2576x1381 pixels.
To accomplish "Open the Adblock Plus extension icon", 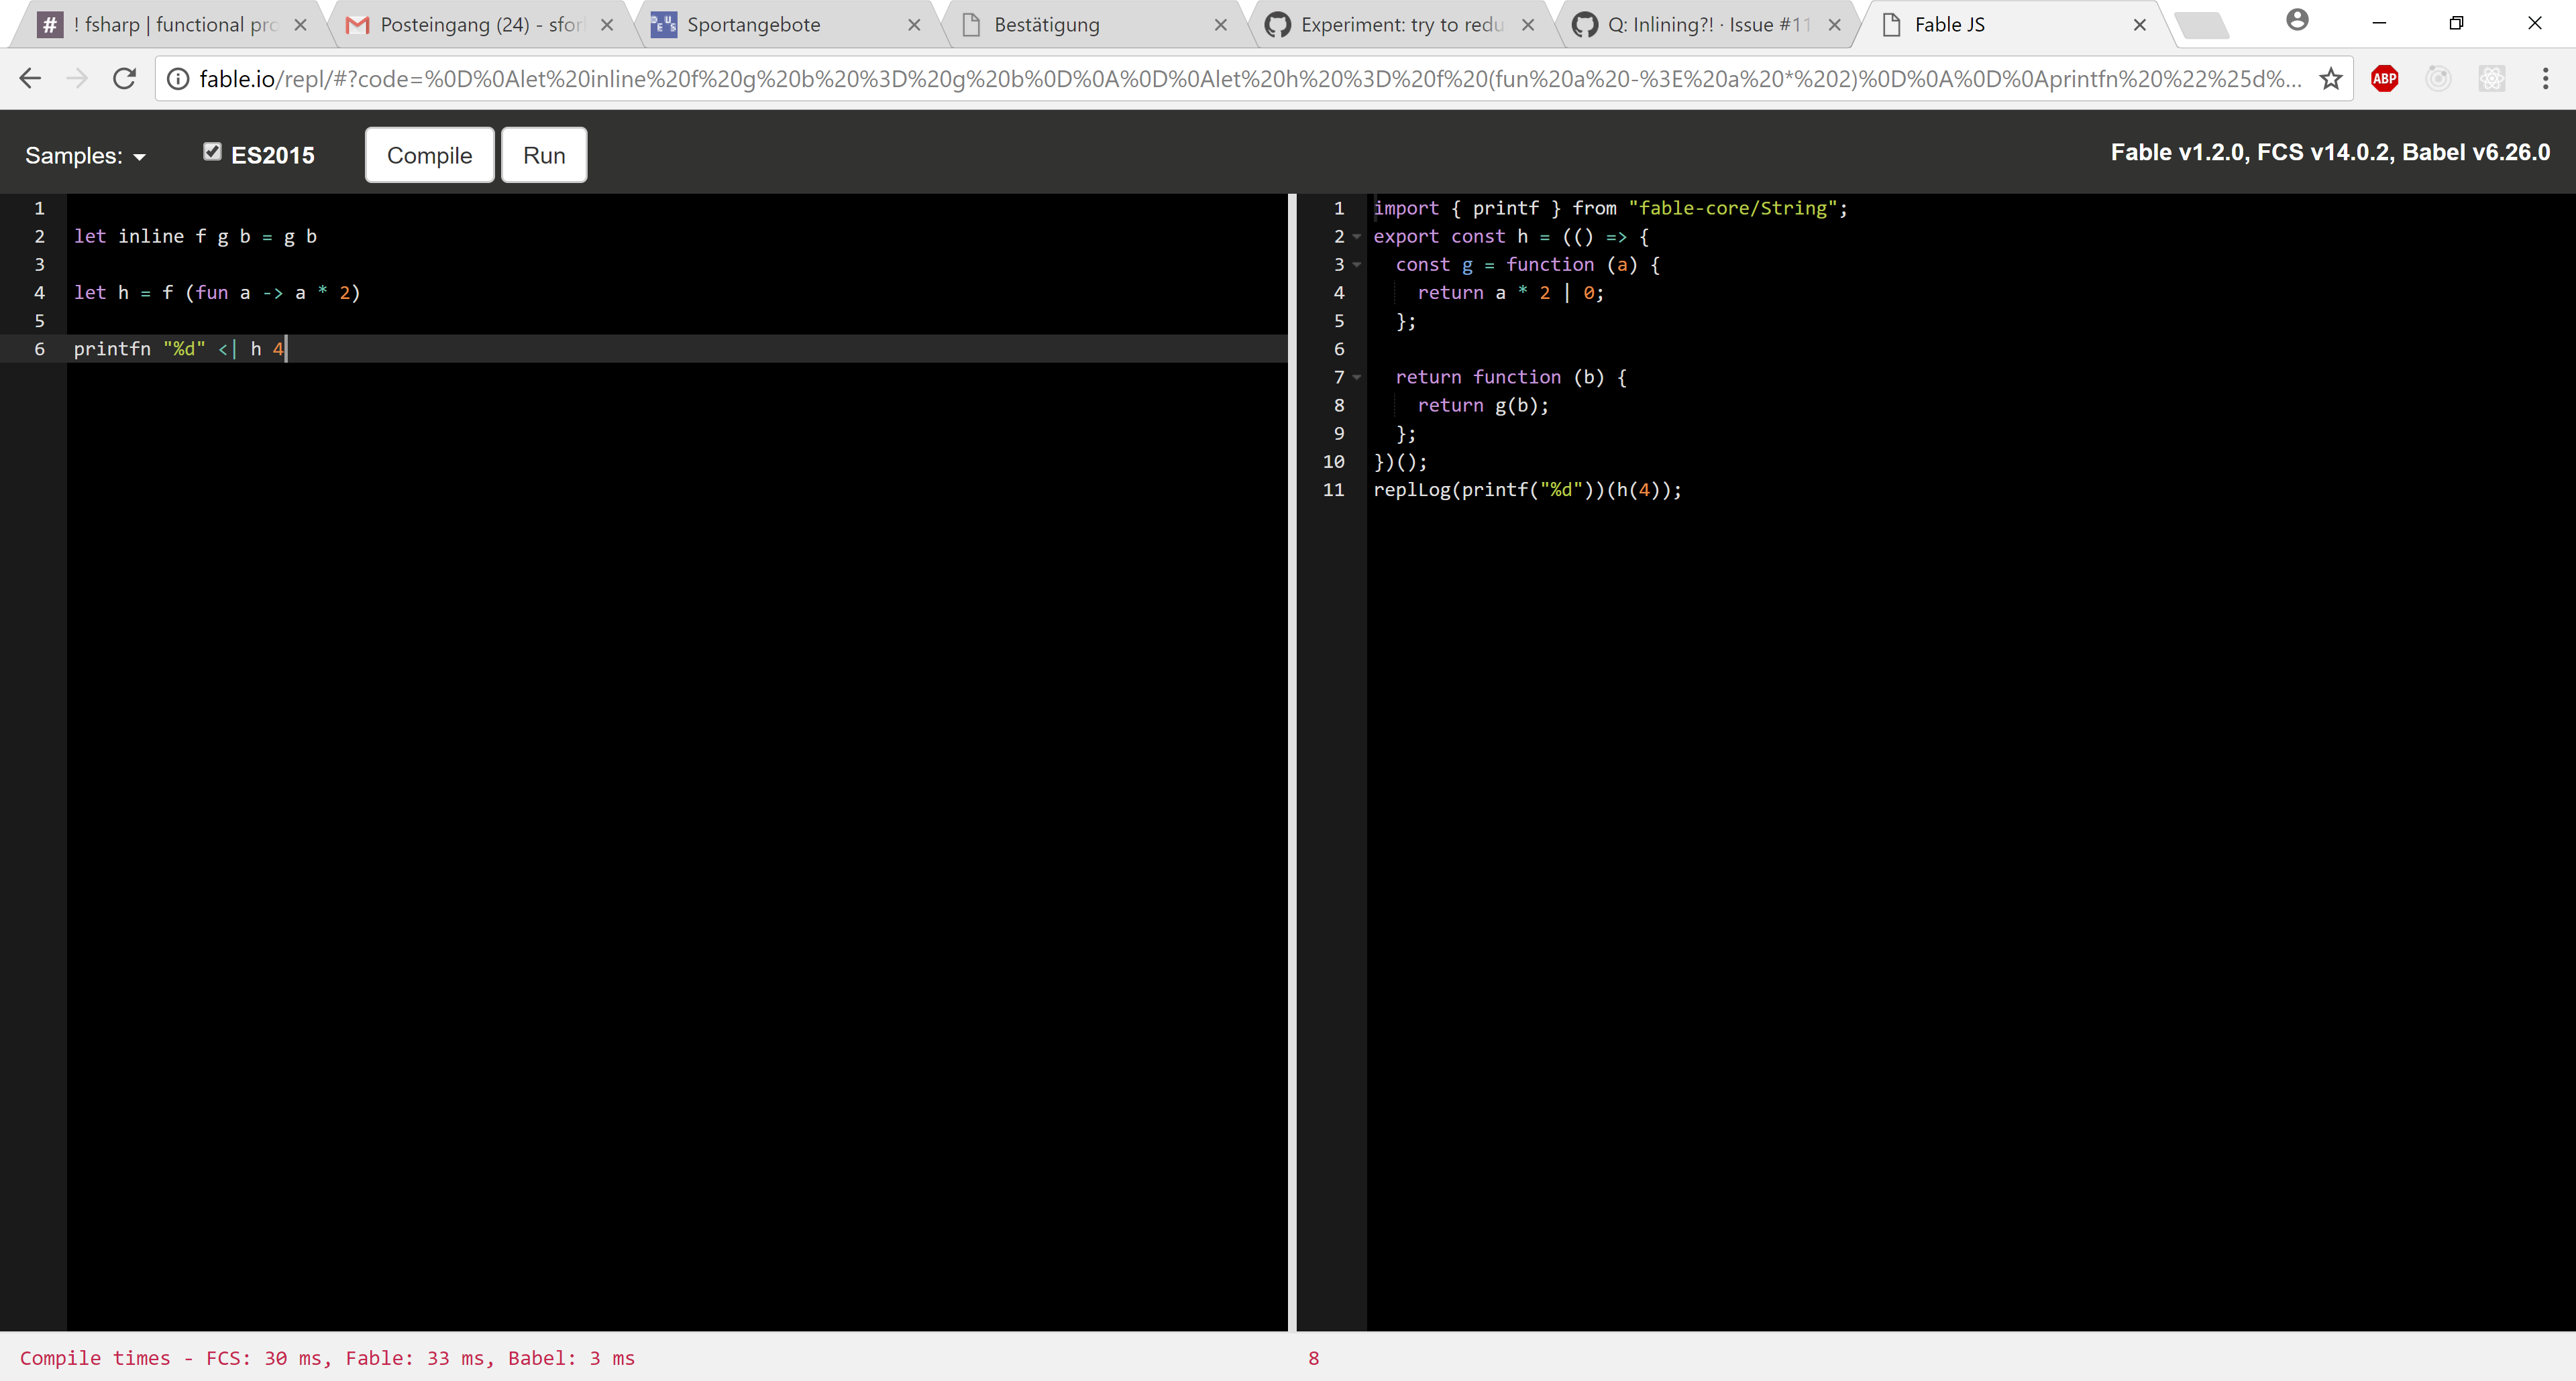I will pyautogui.click(x=2384, y=78).
